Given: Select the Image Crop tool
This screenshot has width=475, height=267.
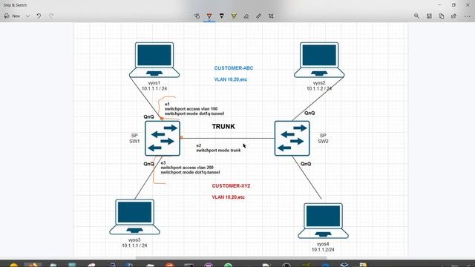Looking at the screenshot, I should click(x=271, y=16).
